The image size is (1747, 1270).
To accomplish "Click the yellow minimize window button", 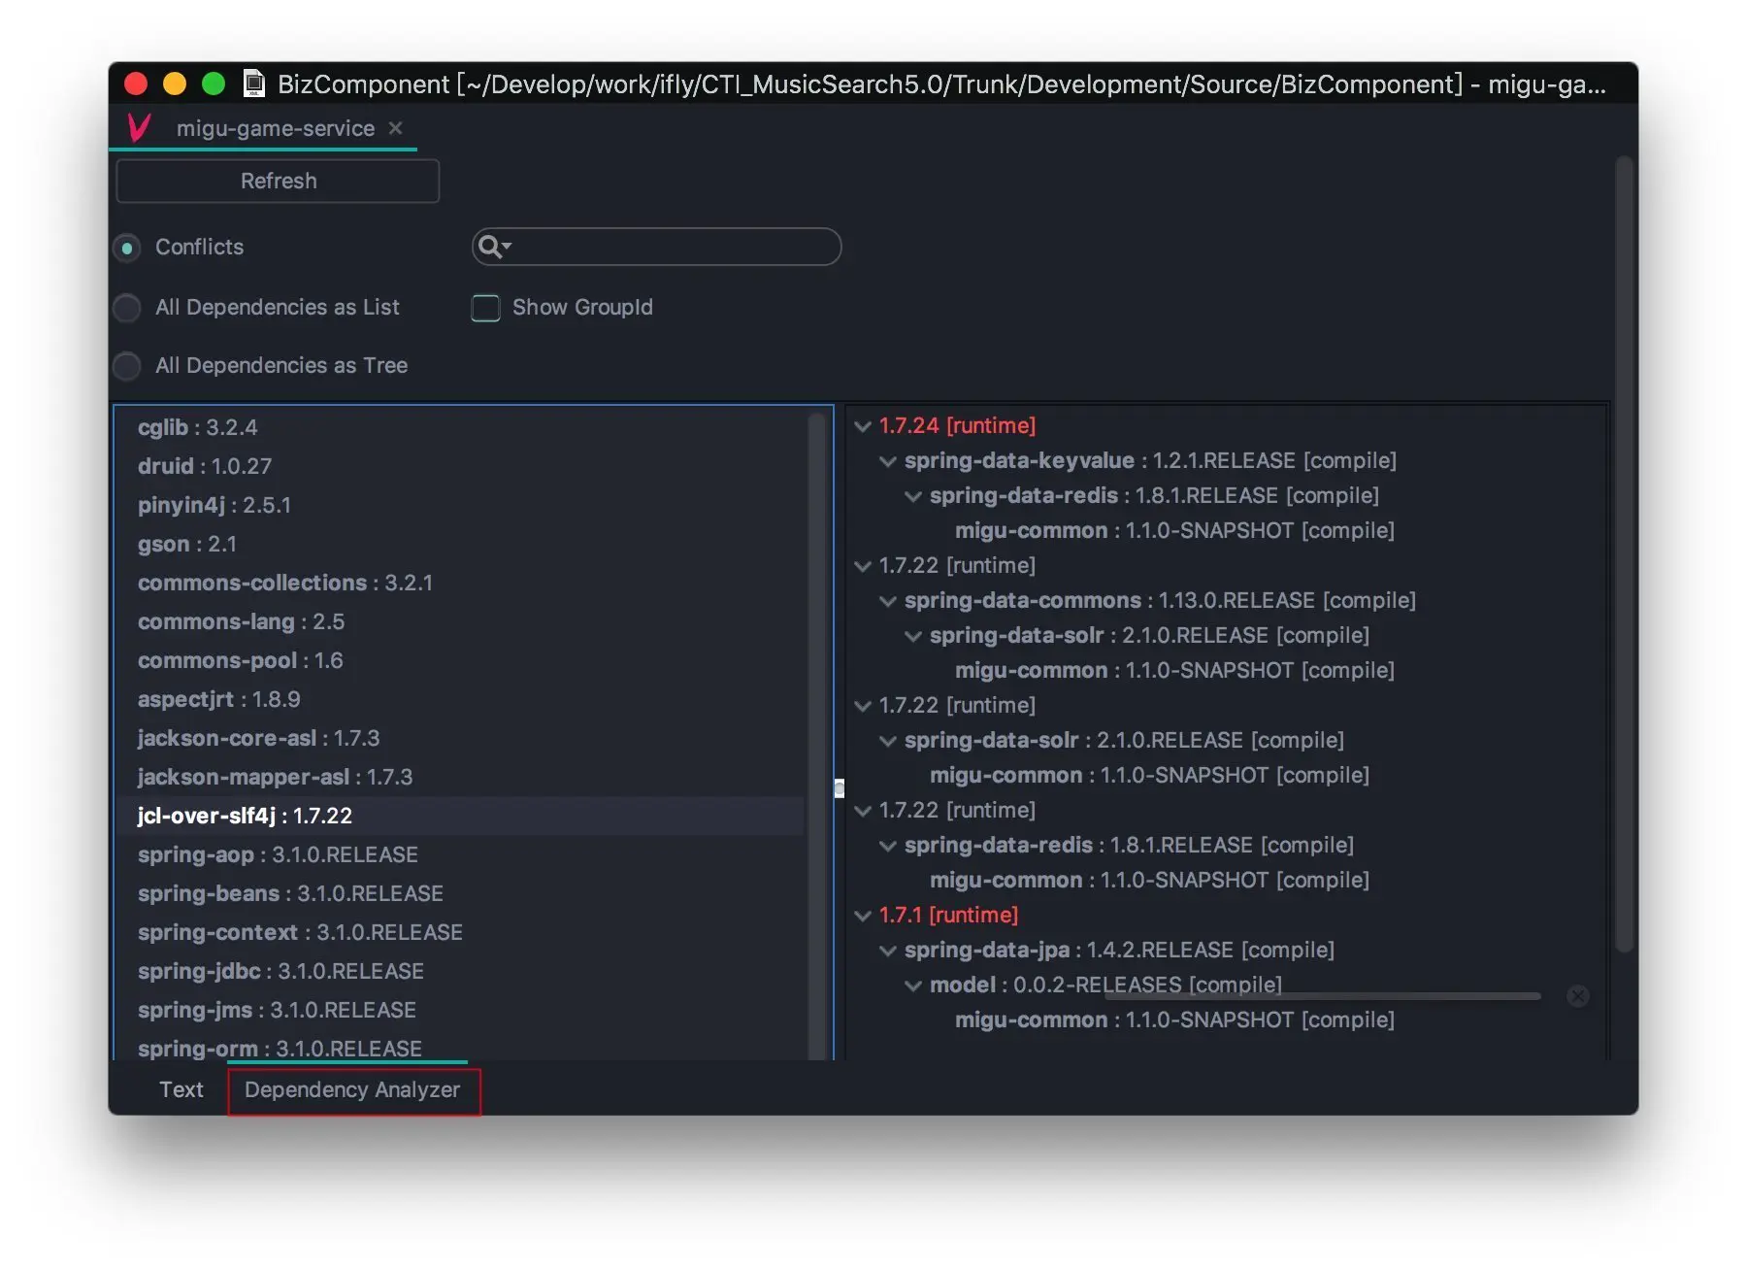I will [x=175, y=84].
